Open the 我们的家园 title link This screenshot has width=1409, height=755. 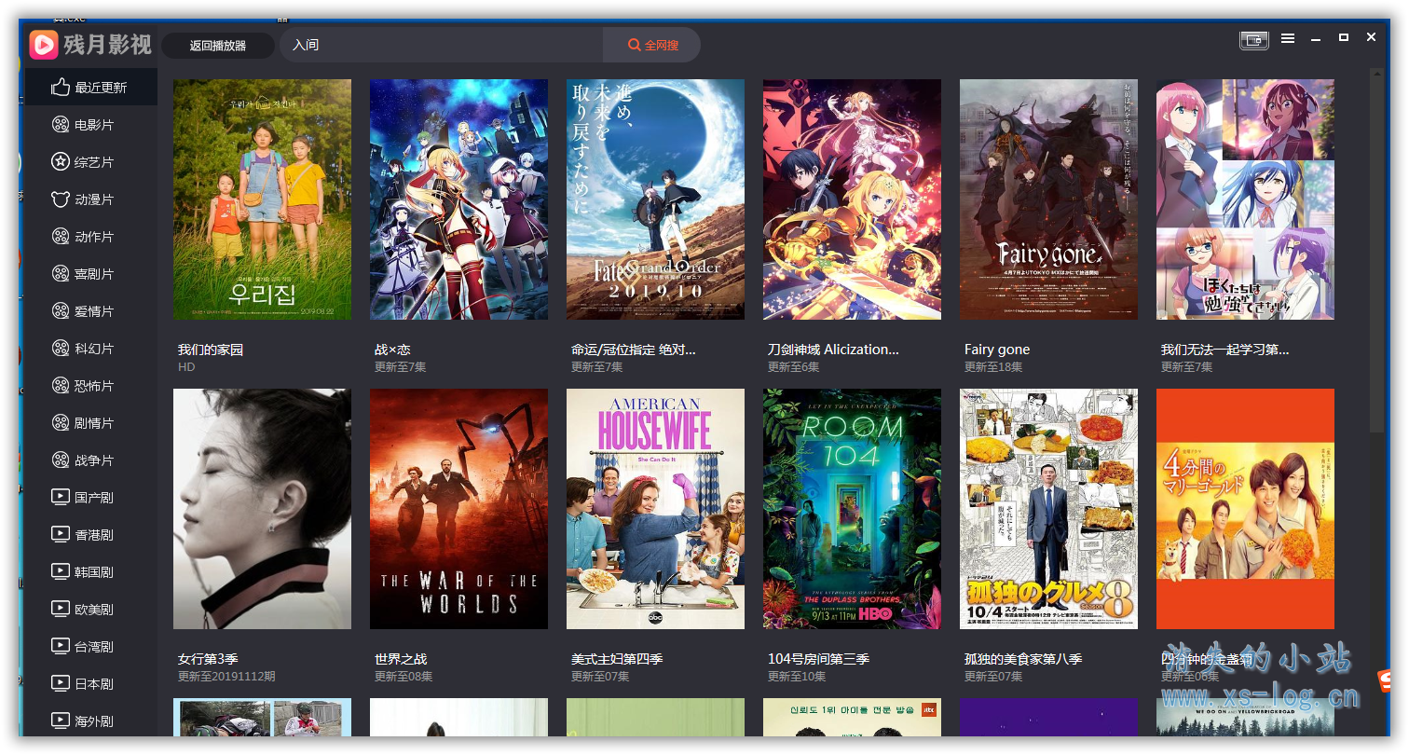click(211, 350)
